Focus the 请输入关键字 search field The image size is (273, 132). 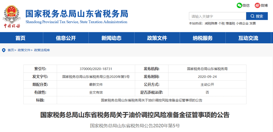pyautogui.click(x=217, y=16)
